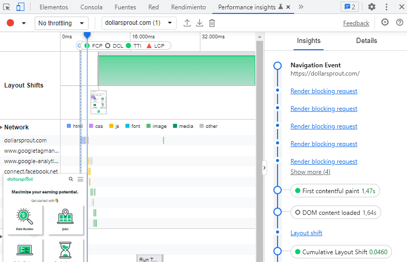Viewport: 407px width, 262px height.
Task: Open the dollarsprout.com (1) recording dropdown
Action: 139,23
